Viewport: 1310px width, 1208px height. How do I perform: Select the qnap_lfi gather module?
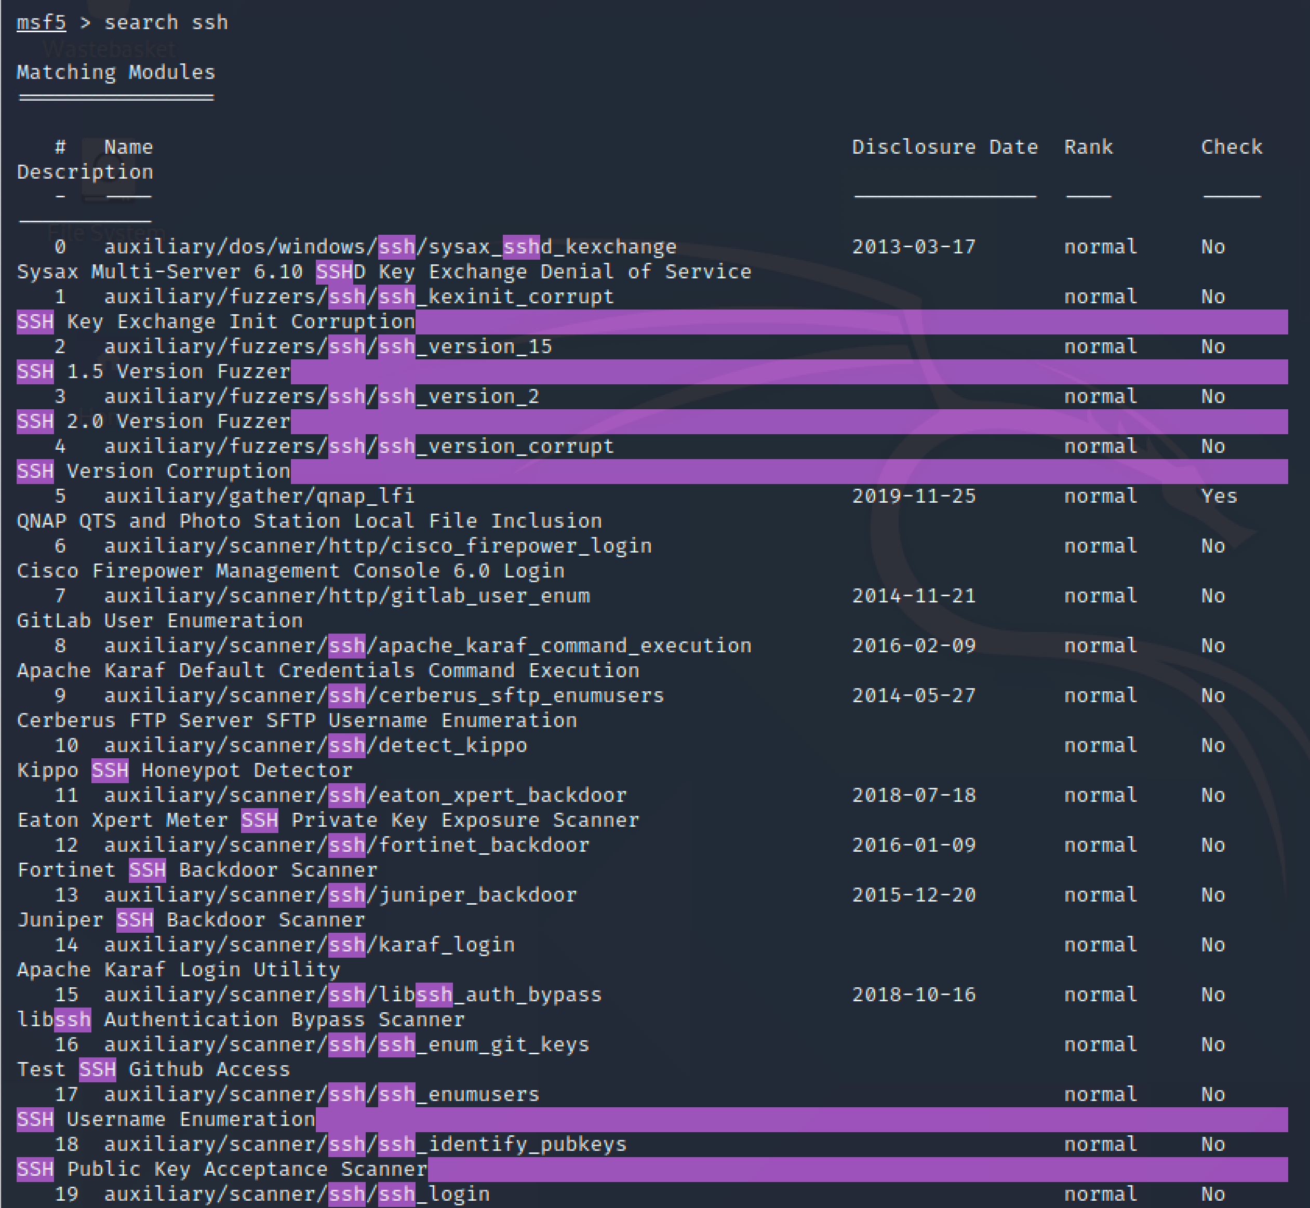[x=260, y=495]
